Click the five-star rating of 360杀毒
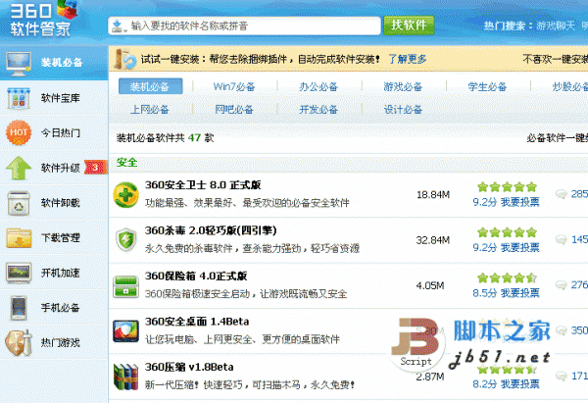Image resolution: width=588 pixels, height=403 pixels. coord(507,232)
